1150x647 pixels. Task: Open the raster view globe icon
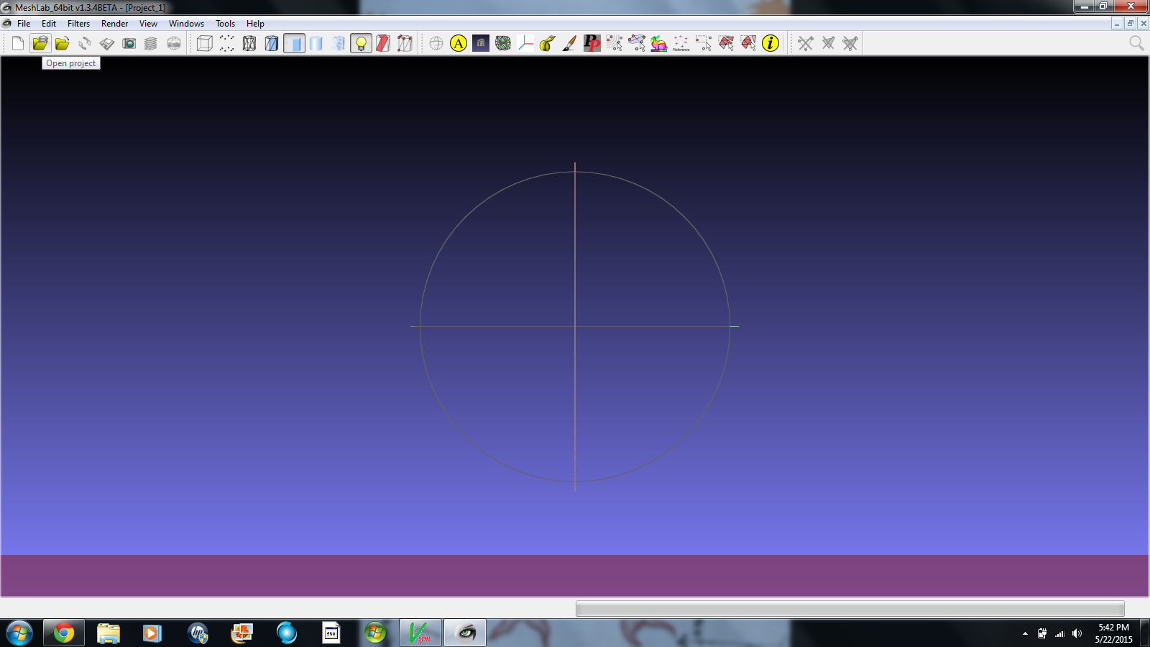point(174,43)
